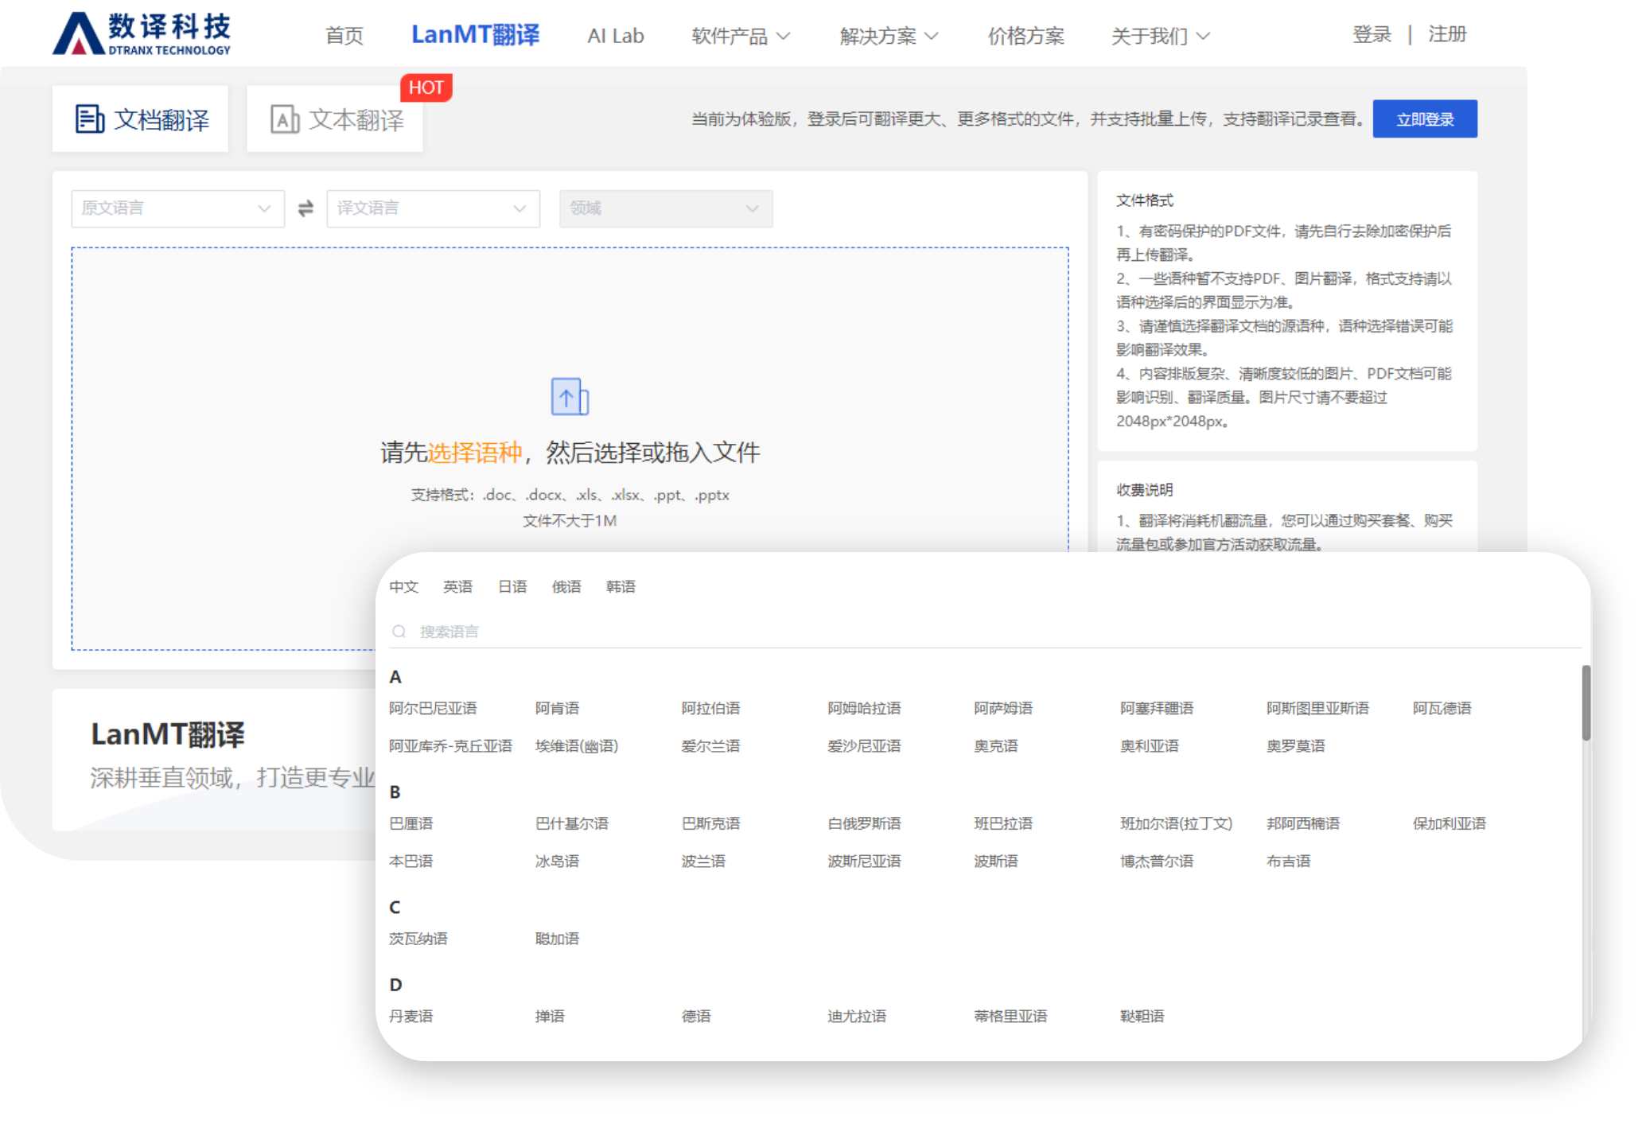1650x1128 pixels.
Task: Select 波兰语 from list
Action: [703, 861]
